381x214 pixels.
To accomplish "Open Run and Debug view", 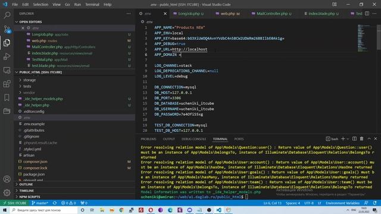I will [x=7, y=56].
